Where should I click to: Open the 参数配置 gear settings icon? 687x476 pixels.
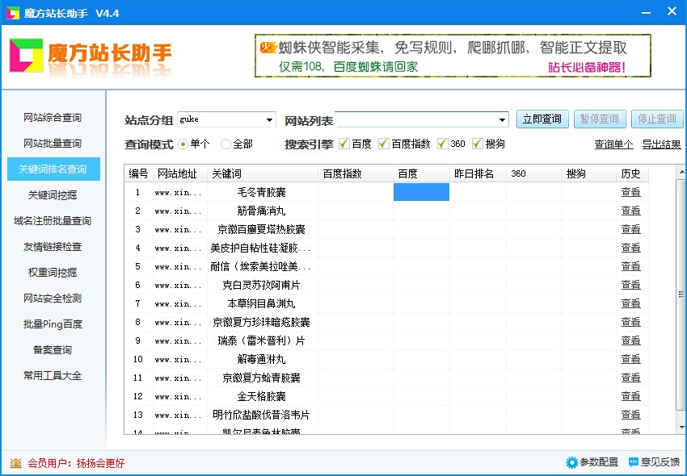[x=571, y=462]
